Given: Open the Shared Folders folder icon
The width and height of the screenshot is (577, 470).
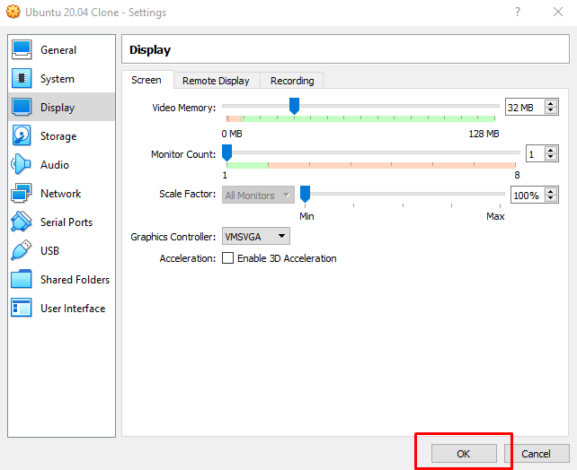Looking at the screenshot, I should click(22, 279).
